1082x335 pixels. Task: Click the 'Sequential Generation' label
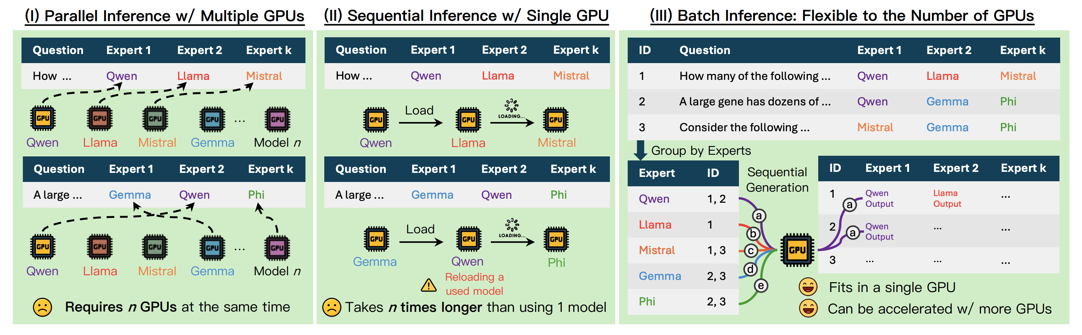tap(778, 180)
